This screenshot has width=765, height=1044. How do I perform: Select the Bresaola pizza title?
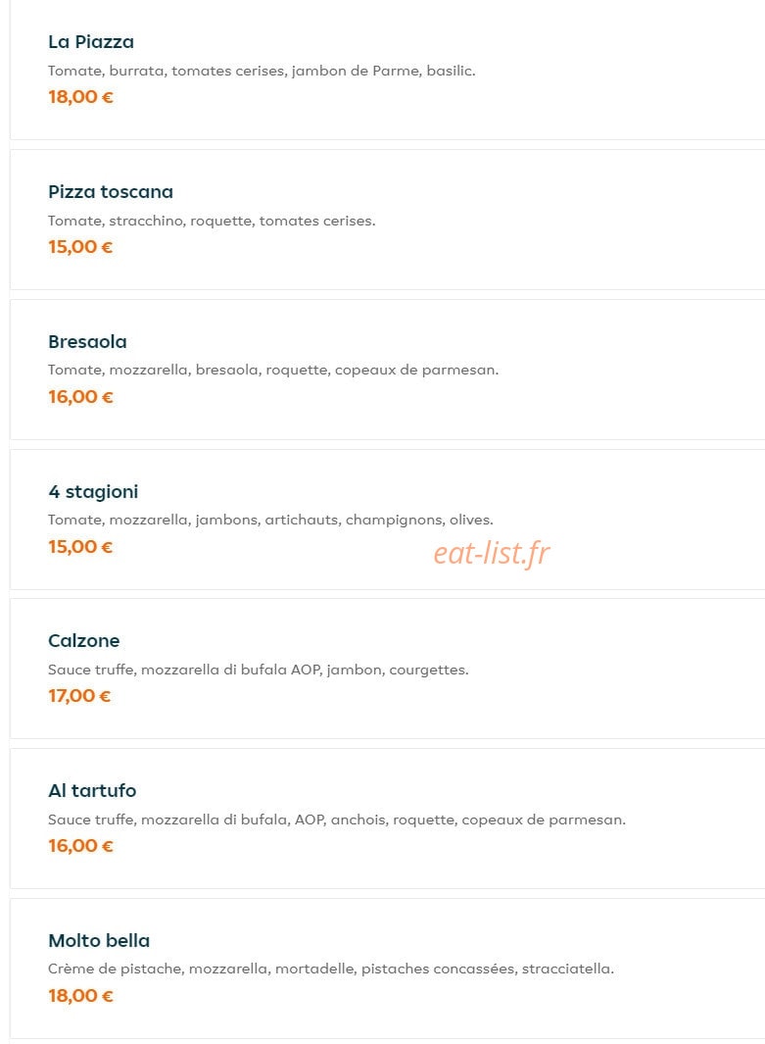click(87, 341)
